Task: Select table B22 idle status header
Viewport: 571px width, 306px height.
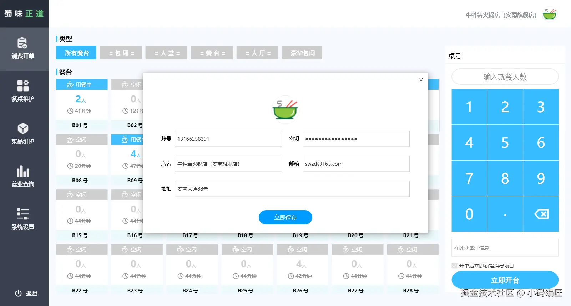Action: [82, 249]
